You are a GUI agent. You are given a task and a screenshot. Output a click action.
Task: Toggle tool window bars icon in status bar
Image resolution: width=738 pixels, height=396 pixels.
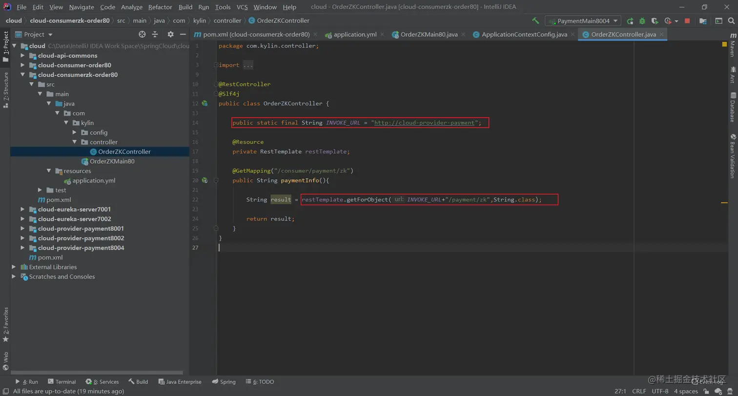pos(5,391)
